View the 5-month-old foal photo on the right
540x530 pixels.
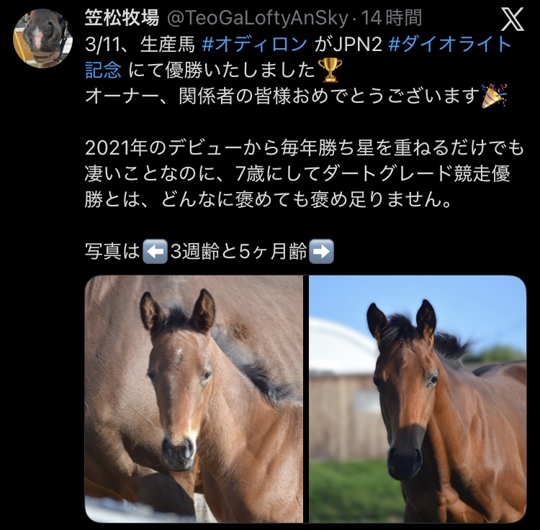click(418, 399)
